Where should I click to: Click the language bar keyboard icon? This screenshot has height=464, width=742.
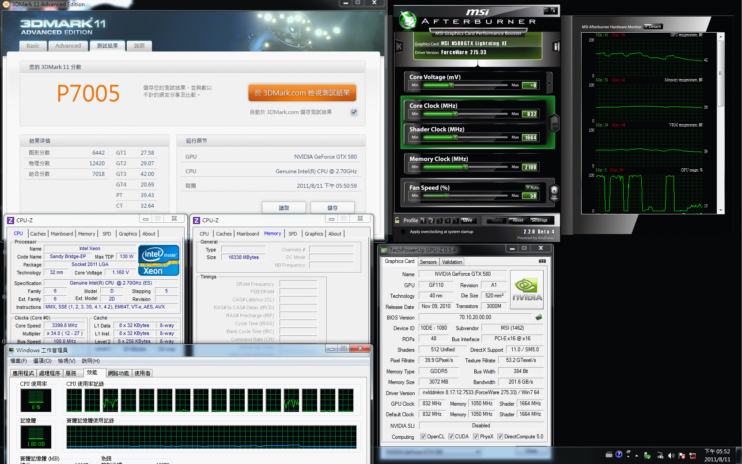609,454
